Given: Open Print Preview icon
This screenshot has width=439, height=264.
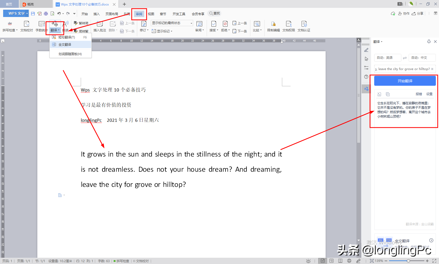Looking at the screenshot, I should pos(53,14).
